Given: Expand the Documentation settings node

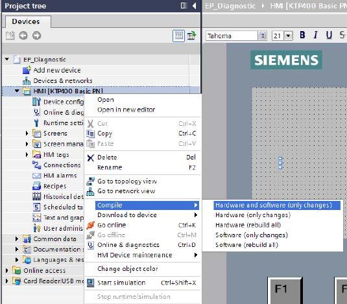Looking at the screenshot, I should point(17,249).
